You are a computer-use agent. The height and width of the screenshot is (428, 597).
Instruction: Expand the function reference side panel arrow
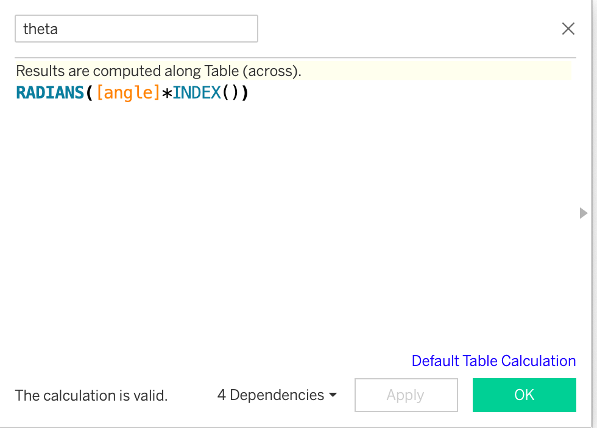pos(584,213)
